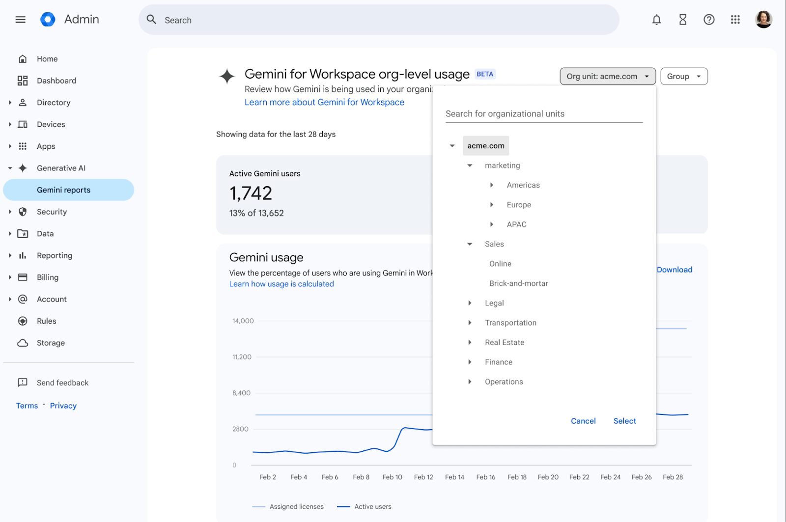Click Cancel in org unit picker
Image resolution: width=786 pixels, height=522 pixels.
(583, 421)
